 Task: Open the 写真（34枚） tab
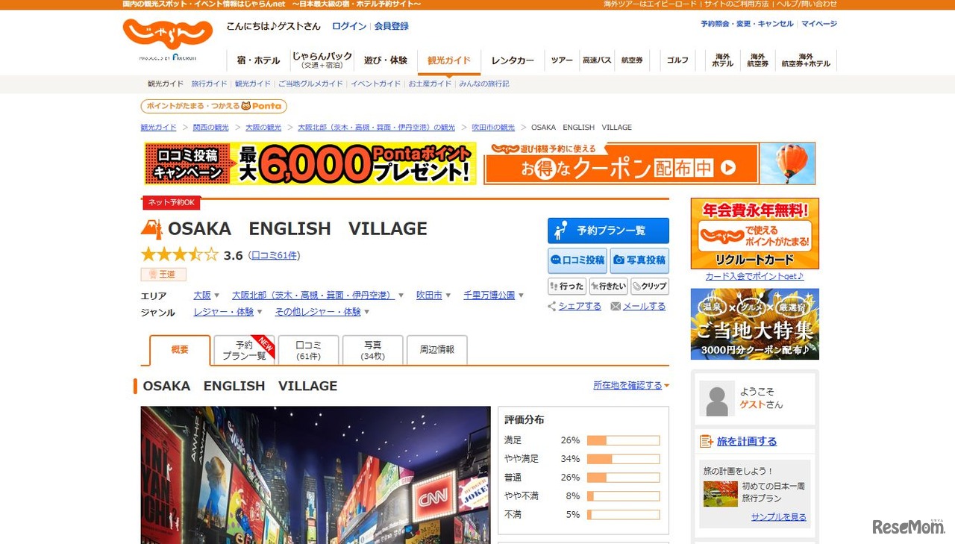click(x=373, y=350)
